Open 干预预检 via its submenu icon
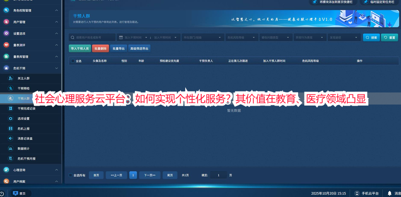 (11, 88)
